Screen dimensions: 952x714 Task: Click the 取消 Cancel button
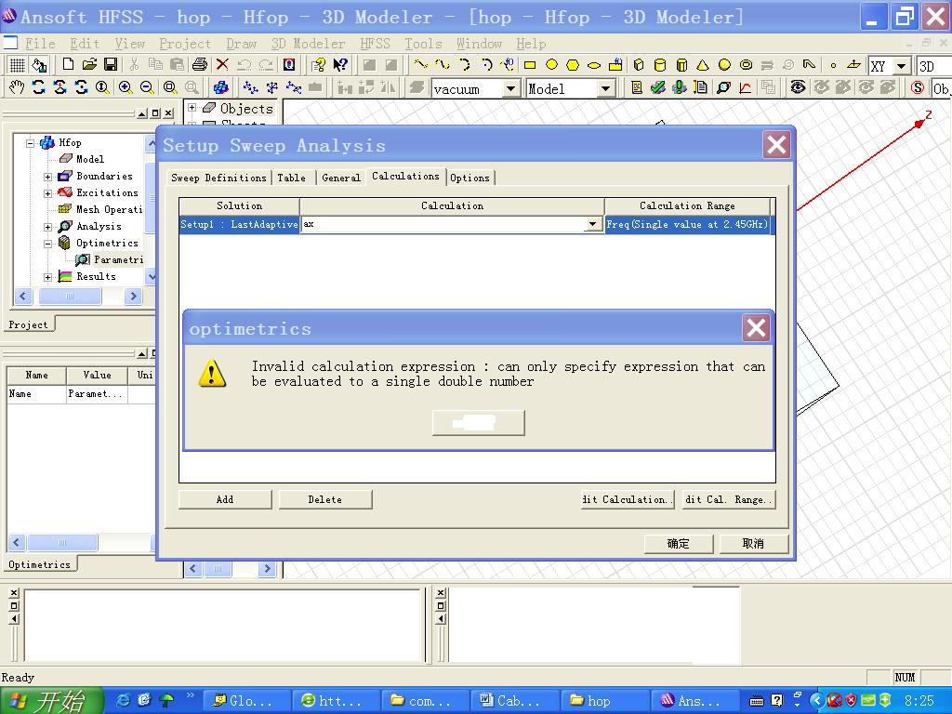coord(753,543)
